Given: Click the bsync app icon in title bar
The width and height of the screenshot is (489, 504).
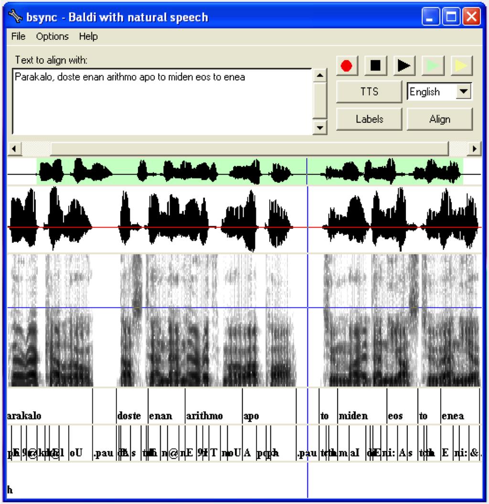Looking at the screenshot, I should pyautogui.click(x=15, y=16).
